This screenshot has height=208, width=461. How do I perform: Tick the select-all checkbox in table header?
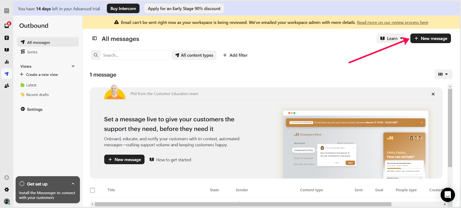(x=92, y=190)
